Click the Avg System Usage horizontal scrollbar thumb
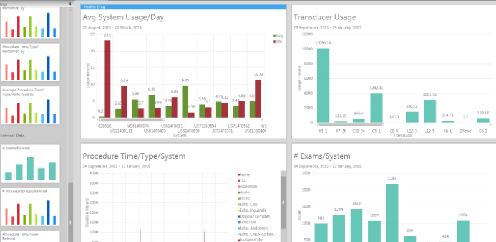 132,120
